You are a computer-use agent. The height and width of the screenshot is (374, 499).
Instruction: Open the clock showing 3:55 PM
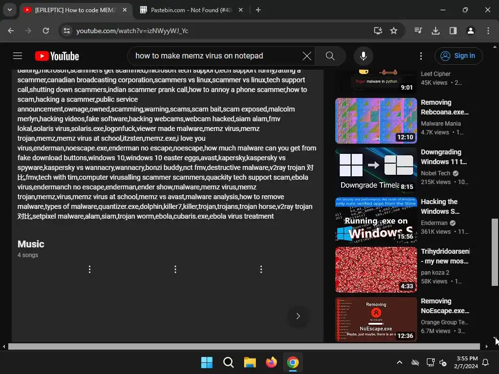466,362
